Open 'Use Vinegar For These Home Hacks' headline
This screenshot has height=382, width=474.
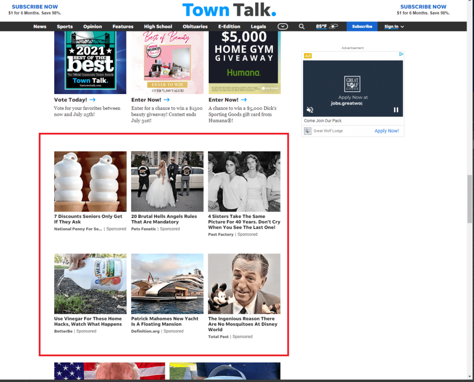click(88, 321)
